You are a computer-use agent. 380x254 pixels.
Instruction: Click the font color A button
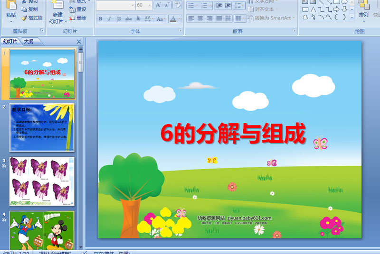click(x=173, y=18)
